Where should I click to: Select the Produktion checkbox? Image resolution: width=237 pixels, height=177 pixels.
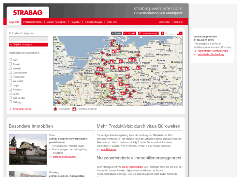[10, 77]
